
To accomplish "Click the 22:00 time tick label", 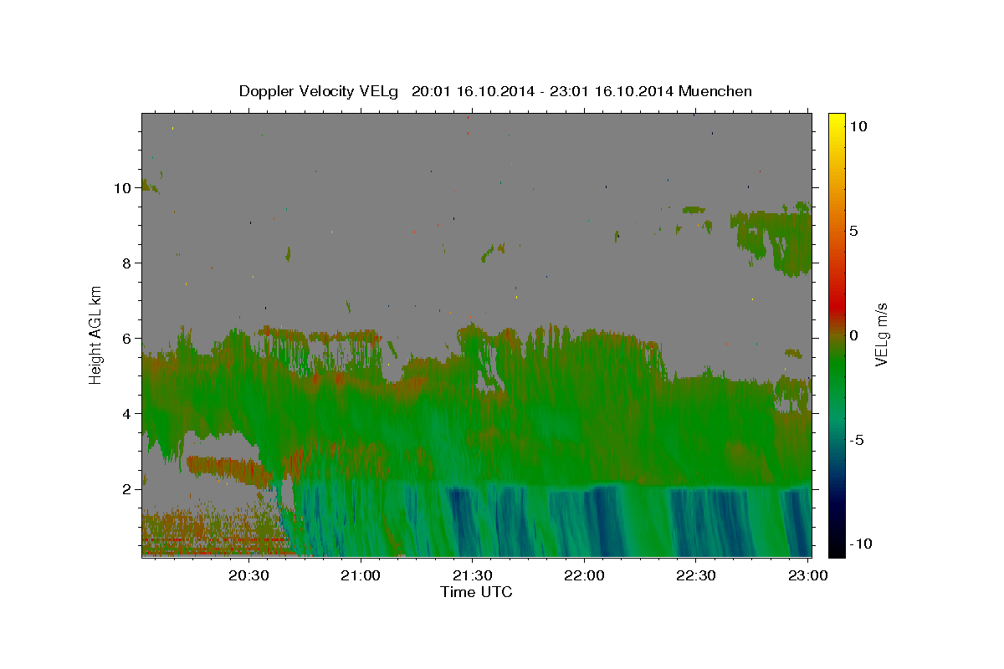I will (x=585, y=575).
